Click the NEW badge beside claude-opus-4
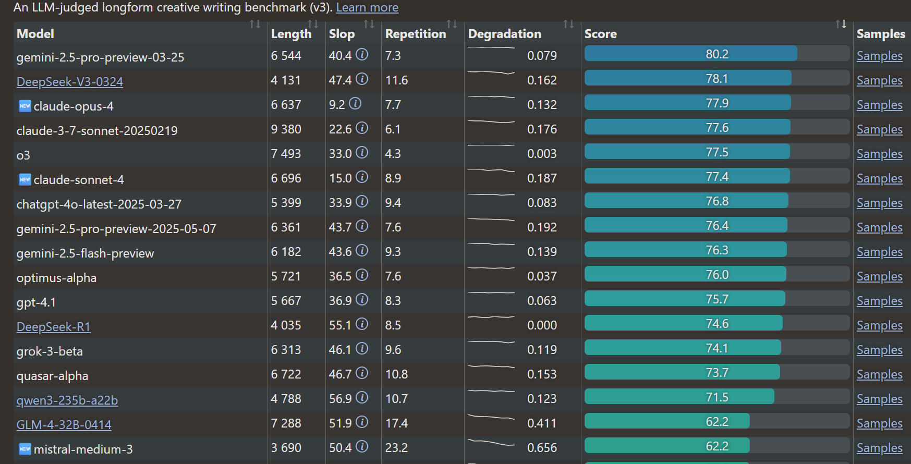This screenshot has height=464, width=911. [x=25, y=106]
